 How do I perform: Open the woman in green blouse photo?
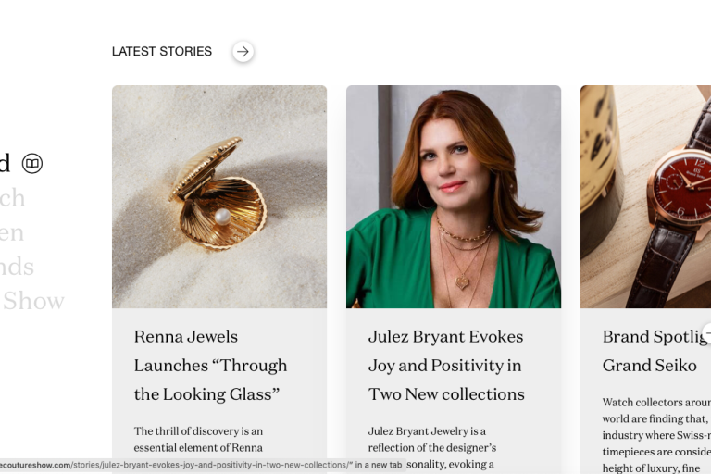point(454,196)
